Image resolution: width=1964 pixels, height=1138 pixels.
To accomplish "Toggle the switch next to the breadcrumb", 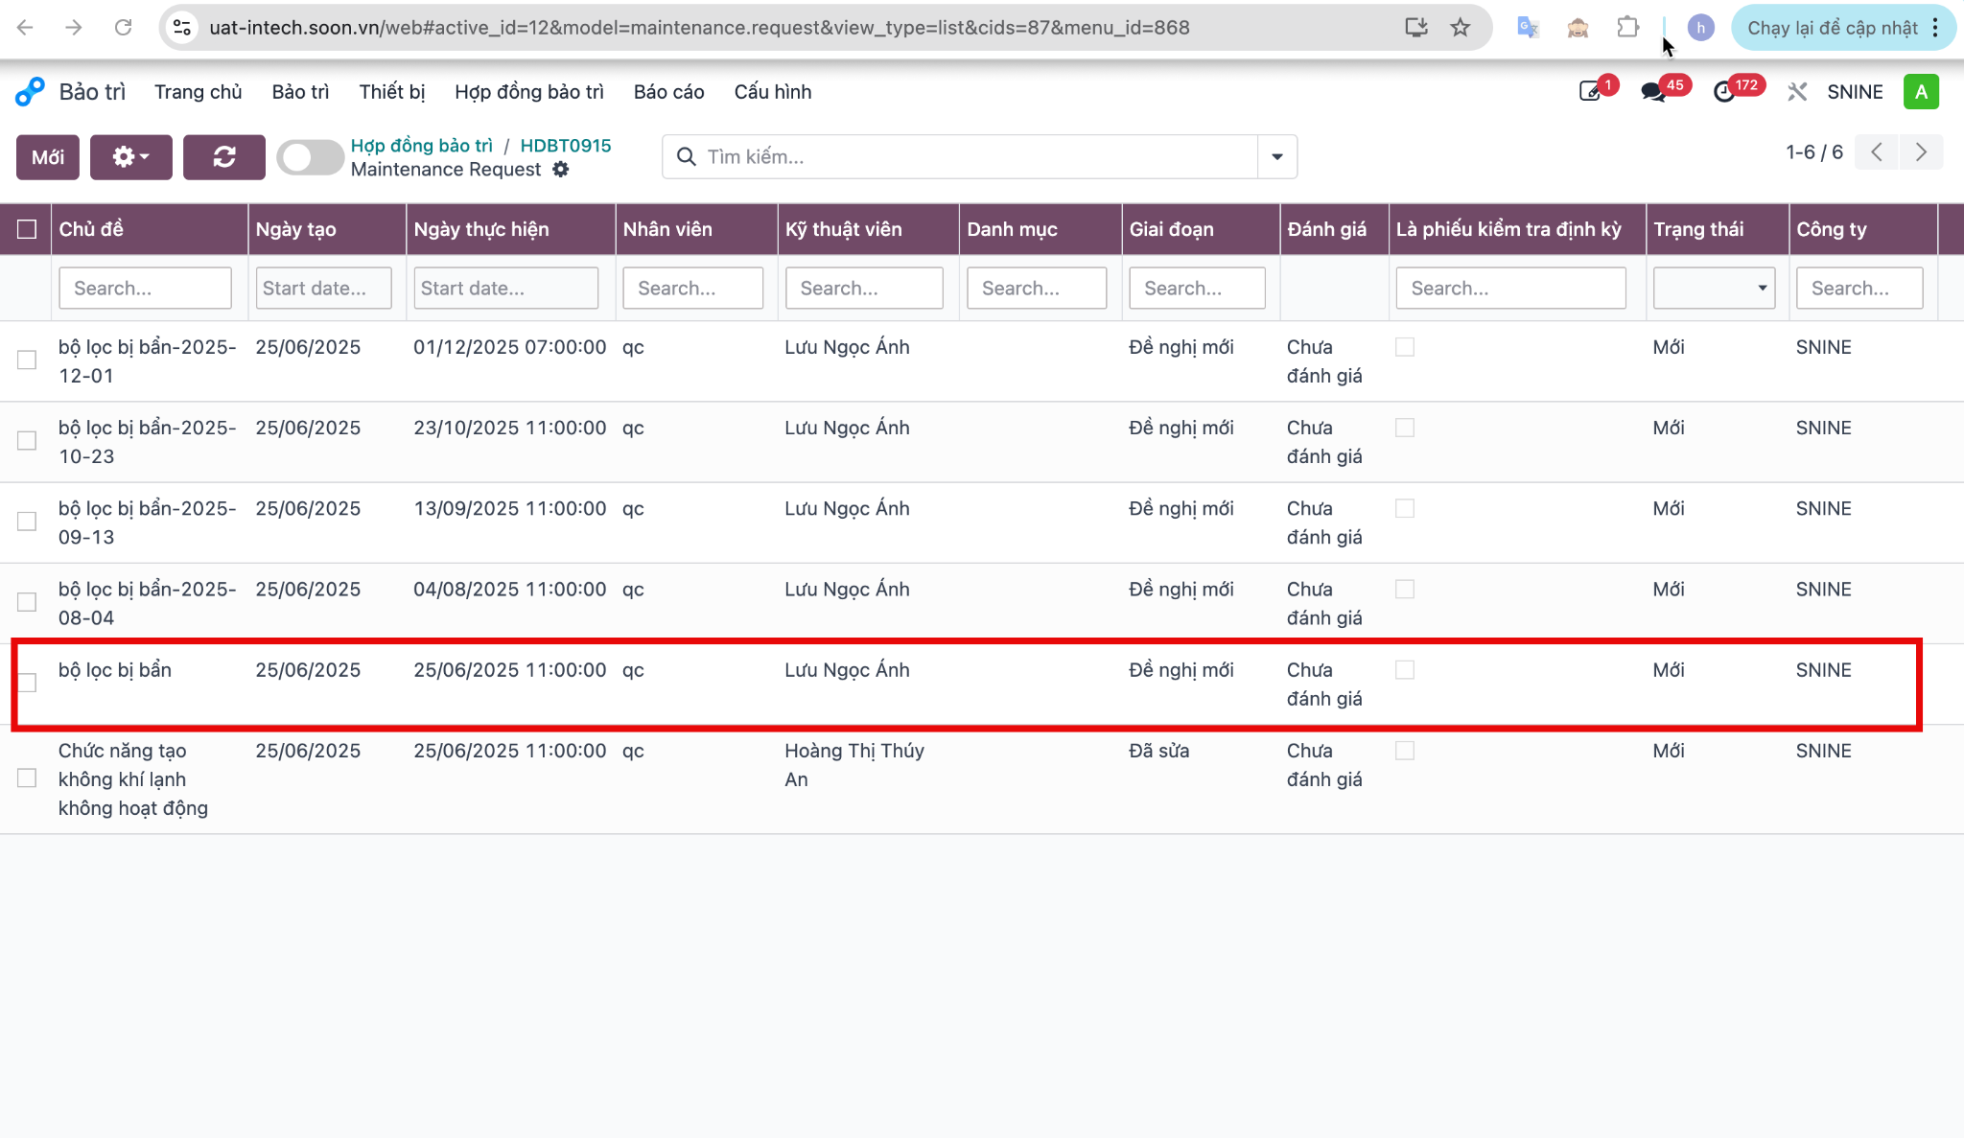I will (310, 157).
